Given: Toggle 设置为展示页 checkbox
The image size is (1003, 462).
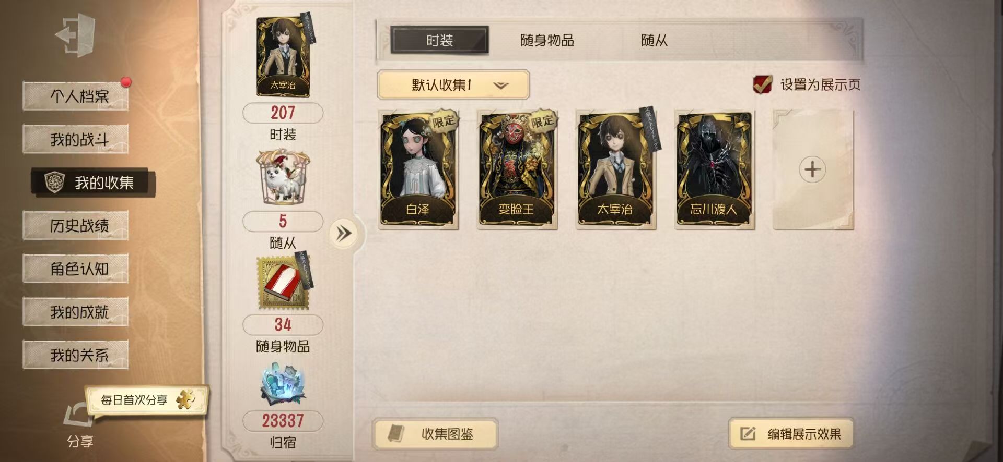Looking at the screenshot, I should (762, 84).
